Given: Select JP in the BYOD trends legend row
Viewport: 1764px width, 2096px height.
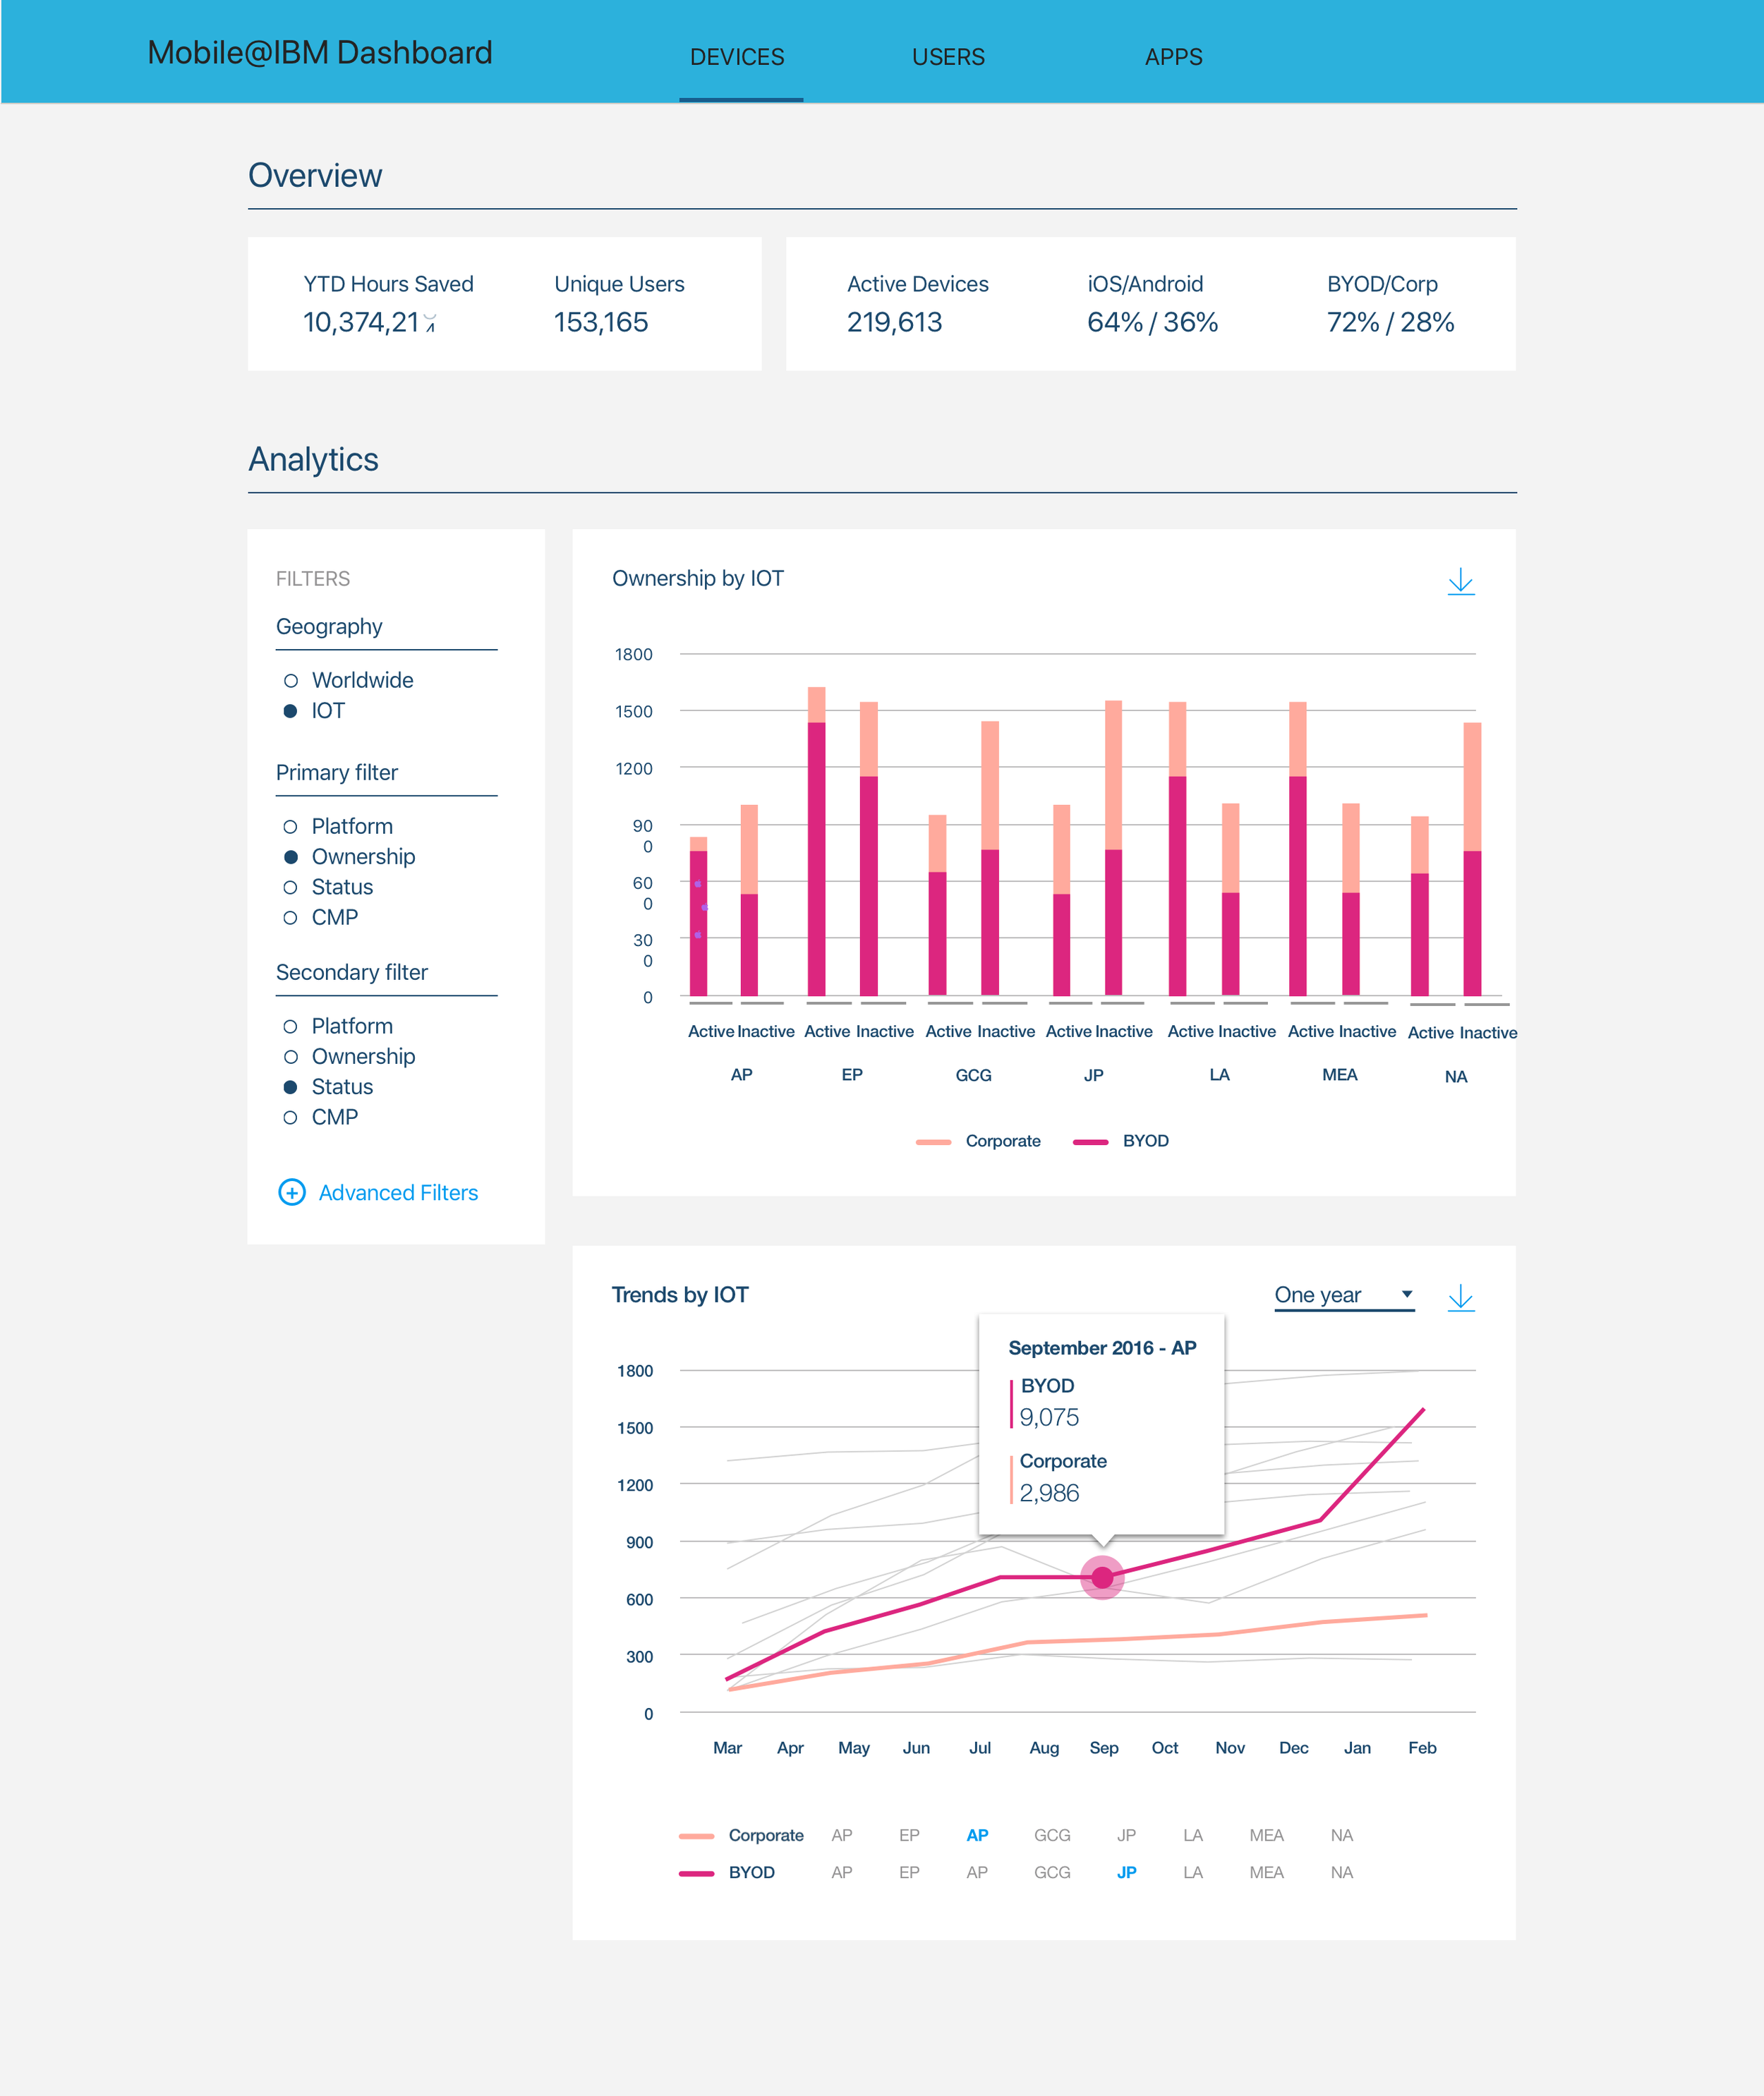Looking at the screenshot, I should (1126, 1872).
